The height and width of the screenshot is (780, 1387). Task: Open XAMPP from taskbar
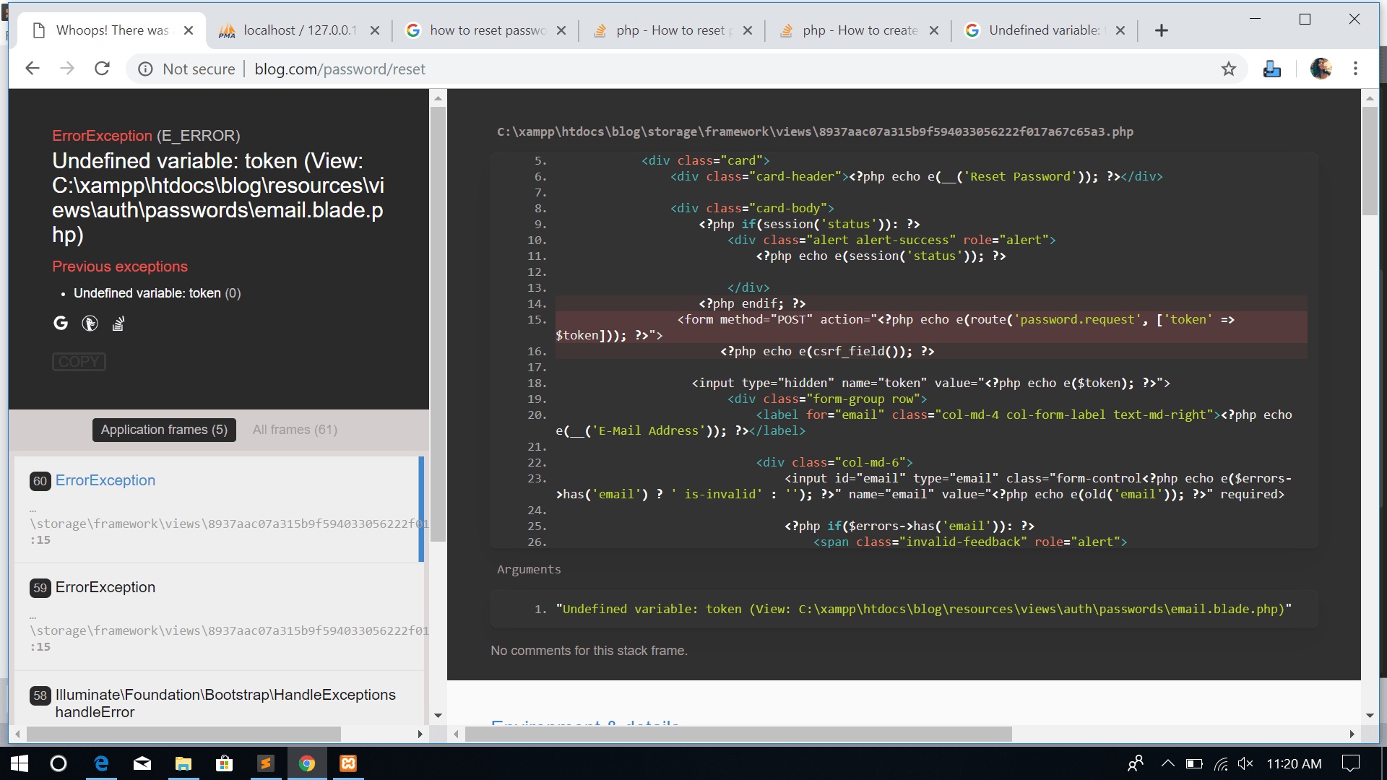[x=348, y=763]
